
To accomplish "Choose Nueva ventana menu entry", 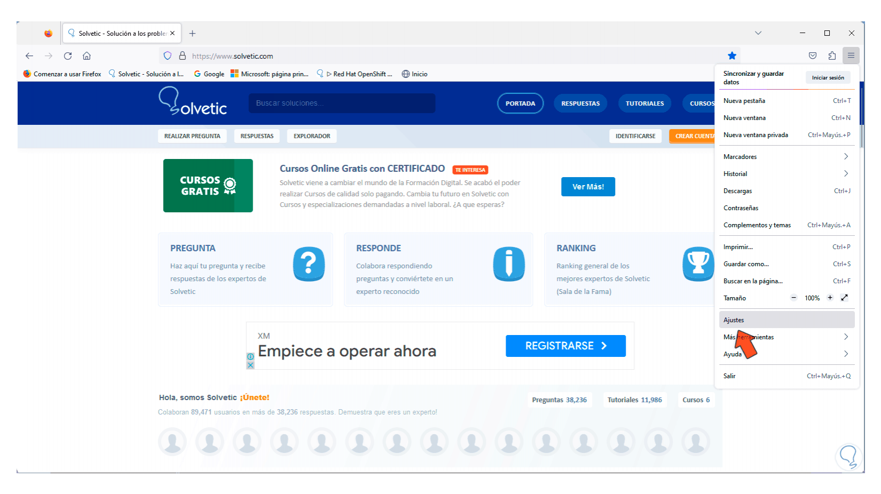I will [x=787, y=118].
